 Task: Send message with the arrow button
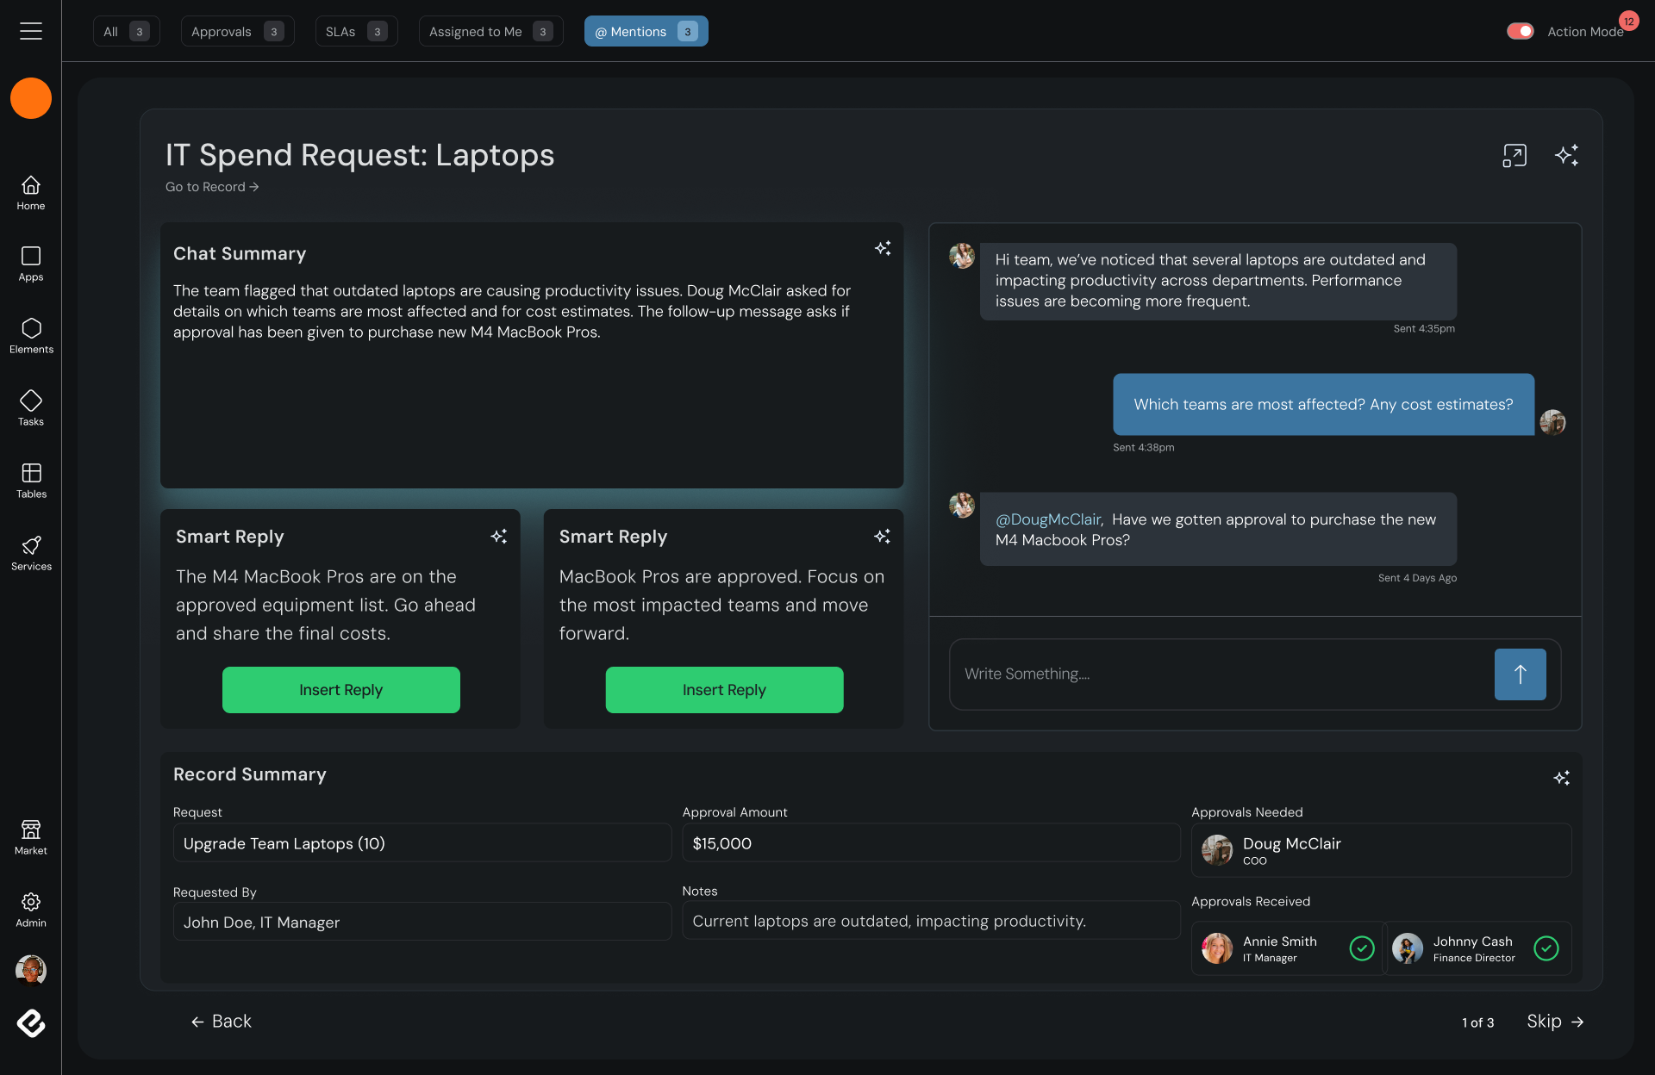point(1520,674)
